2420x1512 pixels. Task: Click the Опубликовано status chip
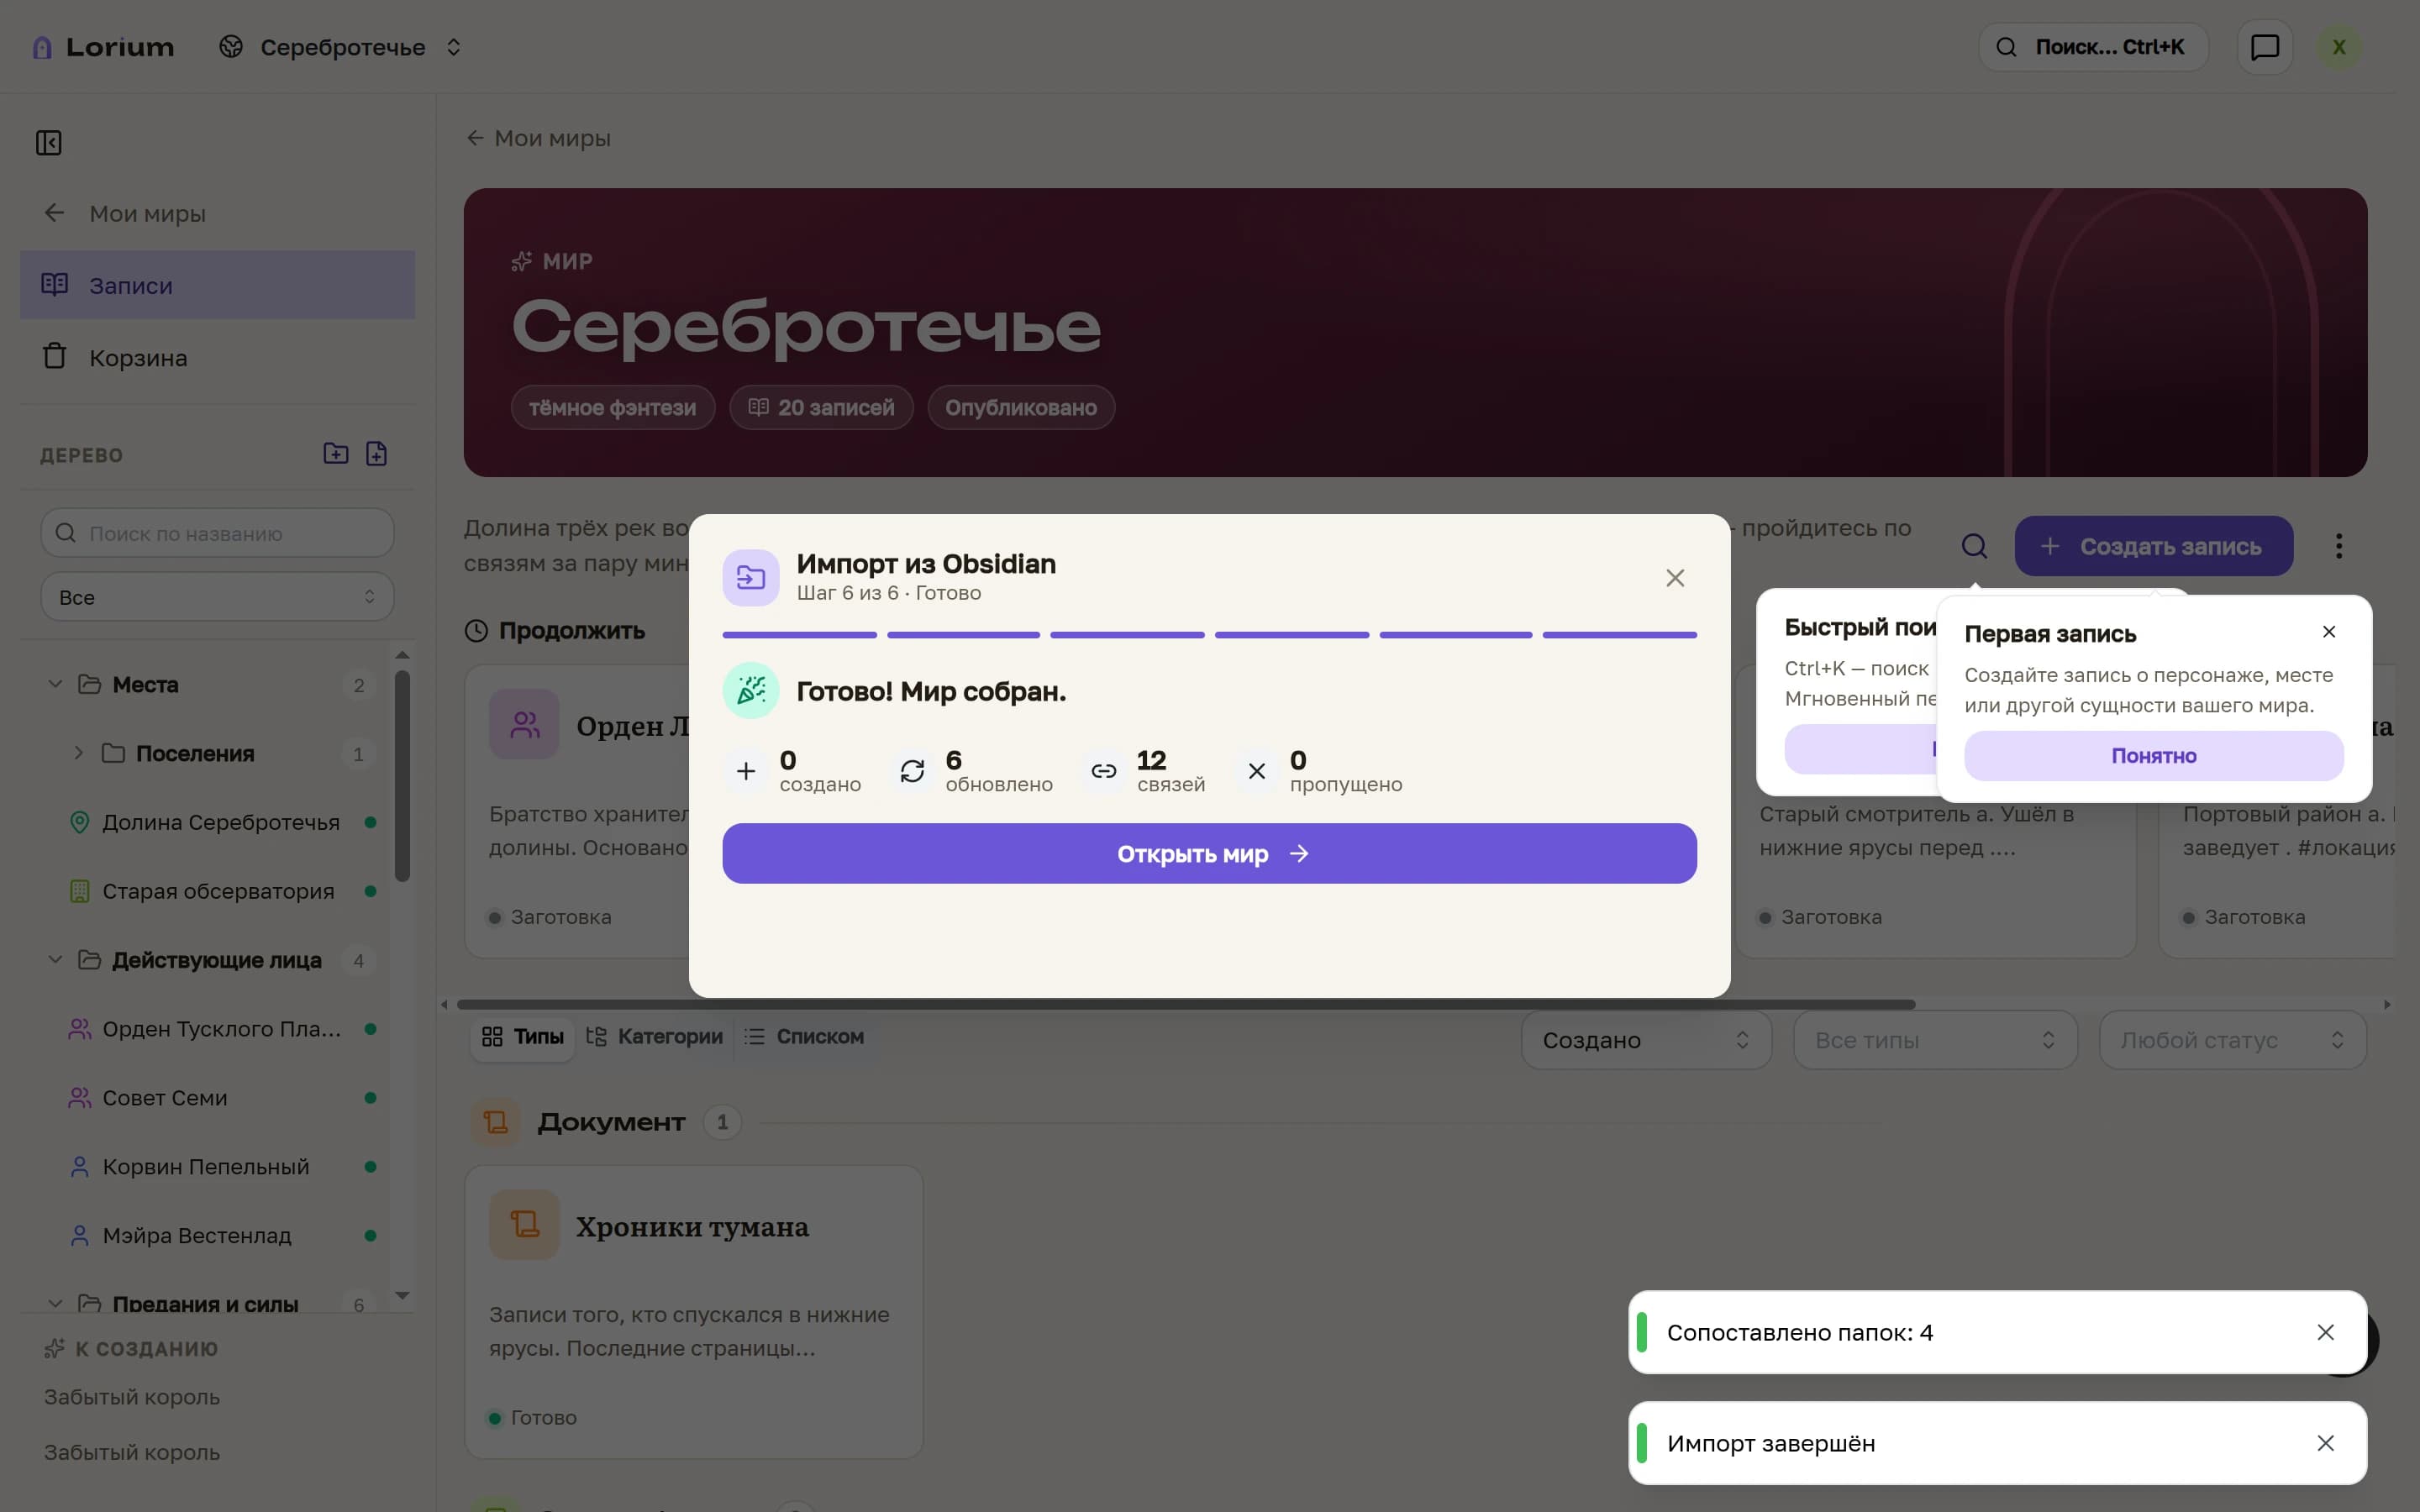(x=1021, y=407)
